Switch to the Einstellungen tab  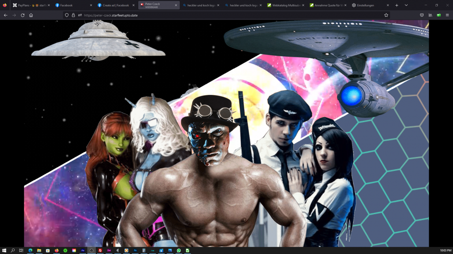[x=365, y=5]
